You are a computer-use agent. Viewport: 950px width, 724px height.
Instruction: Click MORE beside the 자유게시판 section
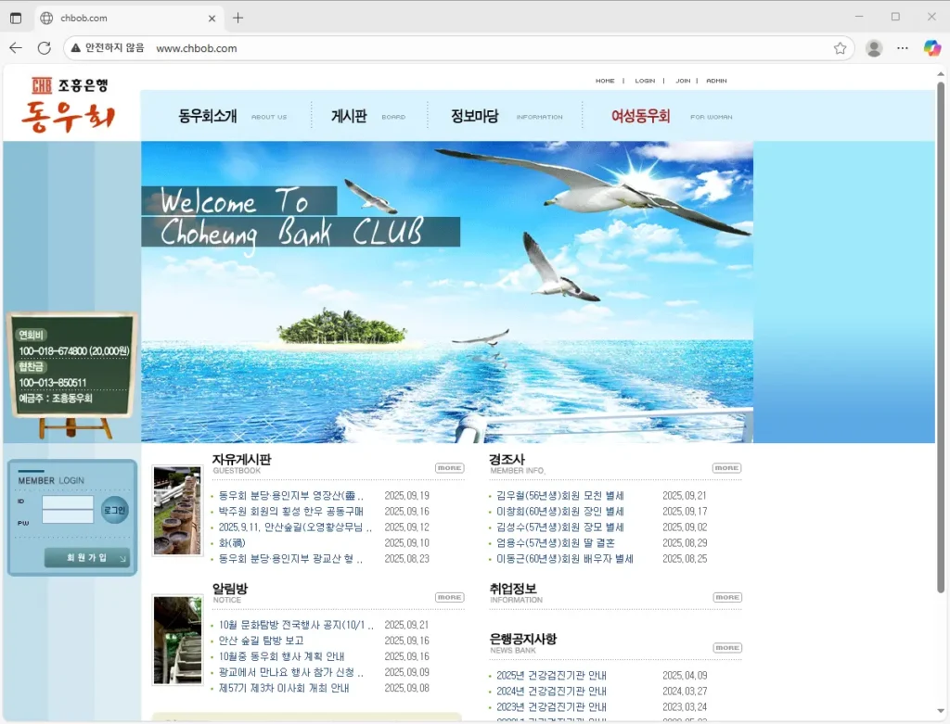449,468
